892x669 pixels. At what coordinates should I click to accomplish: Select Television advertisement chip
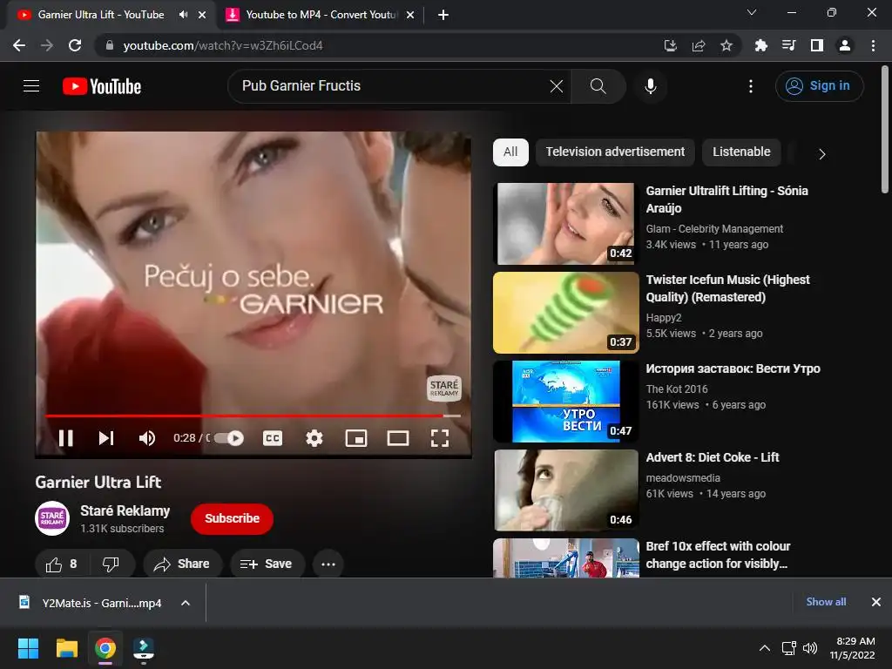click(x=615, y=152)
